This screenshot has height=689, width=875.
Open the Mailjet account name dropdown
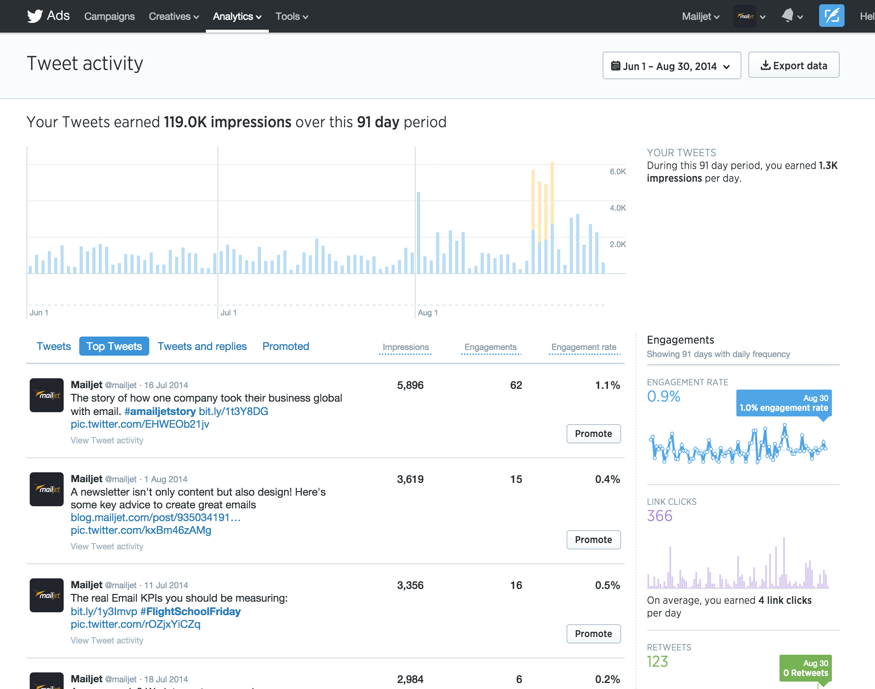point(700,17)
